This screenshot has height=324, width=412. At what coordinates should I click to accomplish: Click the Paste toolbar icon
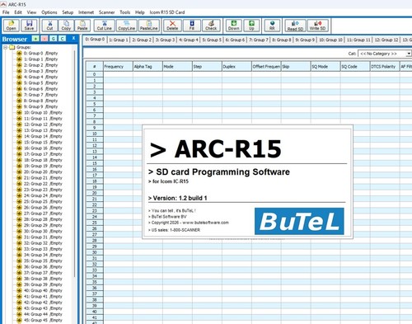click(x=82, y=26)
